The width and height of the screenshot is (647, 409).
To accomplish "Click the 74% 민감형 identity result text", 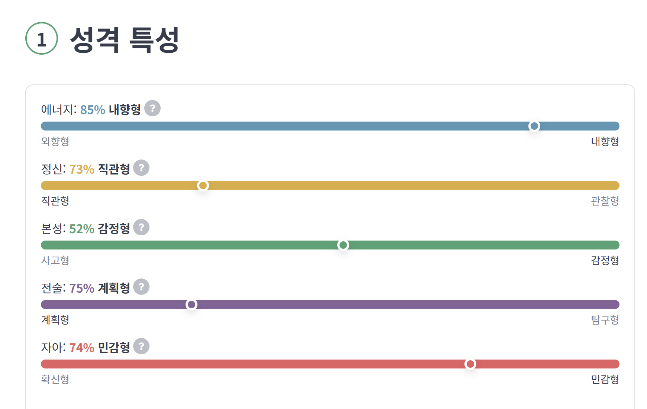I will 100,348.
